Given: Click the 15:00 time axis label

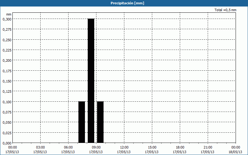Looking at the screenshot, I should [152, 148].
